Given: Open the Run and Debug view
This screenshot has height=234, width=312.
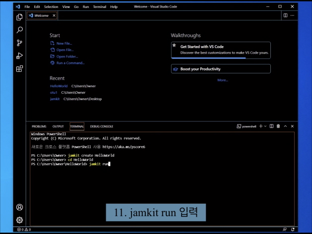Looking at the screenshot, I should (19, 56).
